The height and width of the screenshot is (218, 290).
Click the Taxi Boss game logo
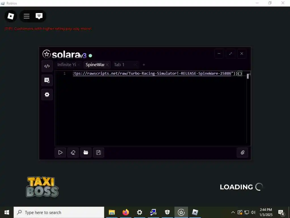[42, 187]
